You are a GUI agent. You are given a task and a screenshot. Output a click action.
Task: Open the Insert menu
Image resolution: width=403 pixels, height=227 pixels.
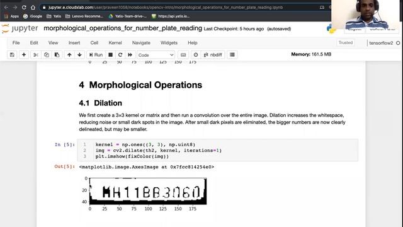point(74,43)
